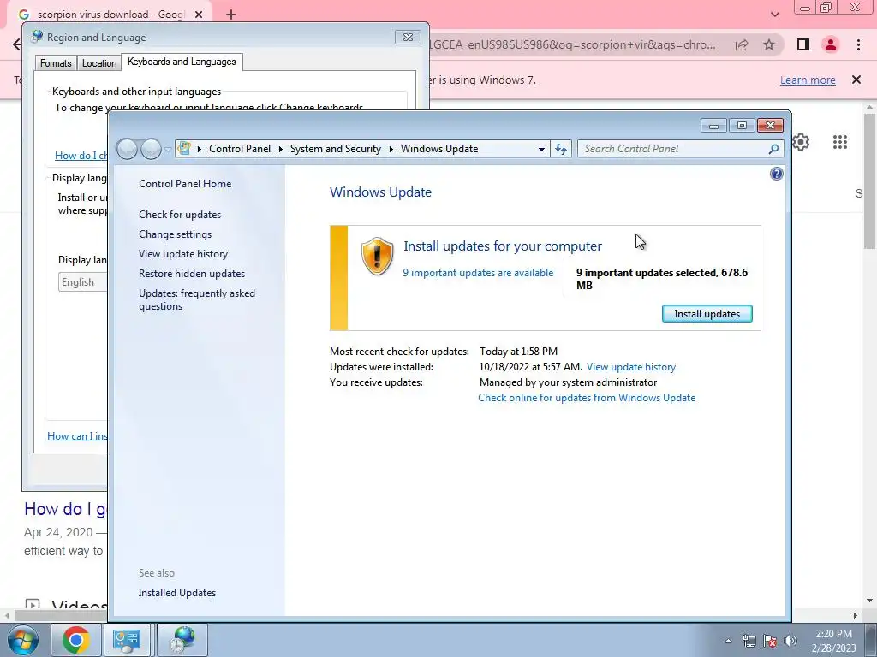Image resolution: width=877 pixels, height=657 pixels.
Task: Select Keyboards and Languages tab
Action: (182, 62)
